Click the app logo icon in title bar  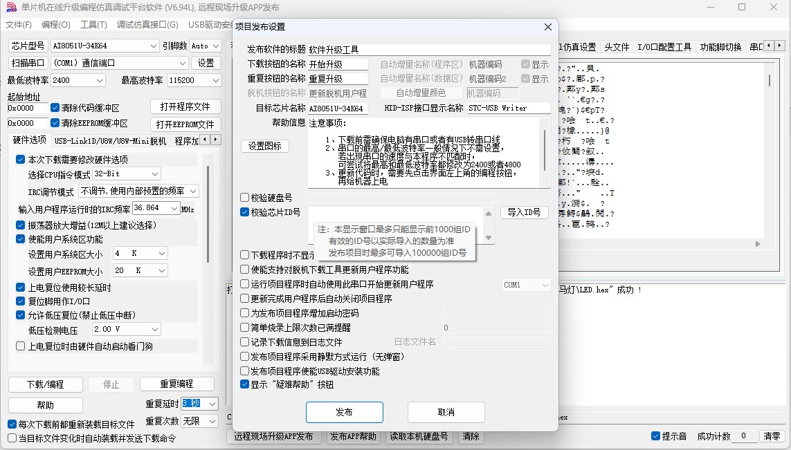[10, 8]
